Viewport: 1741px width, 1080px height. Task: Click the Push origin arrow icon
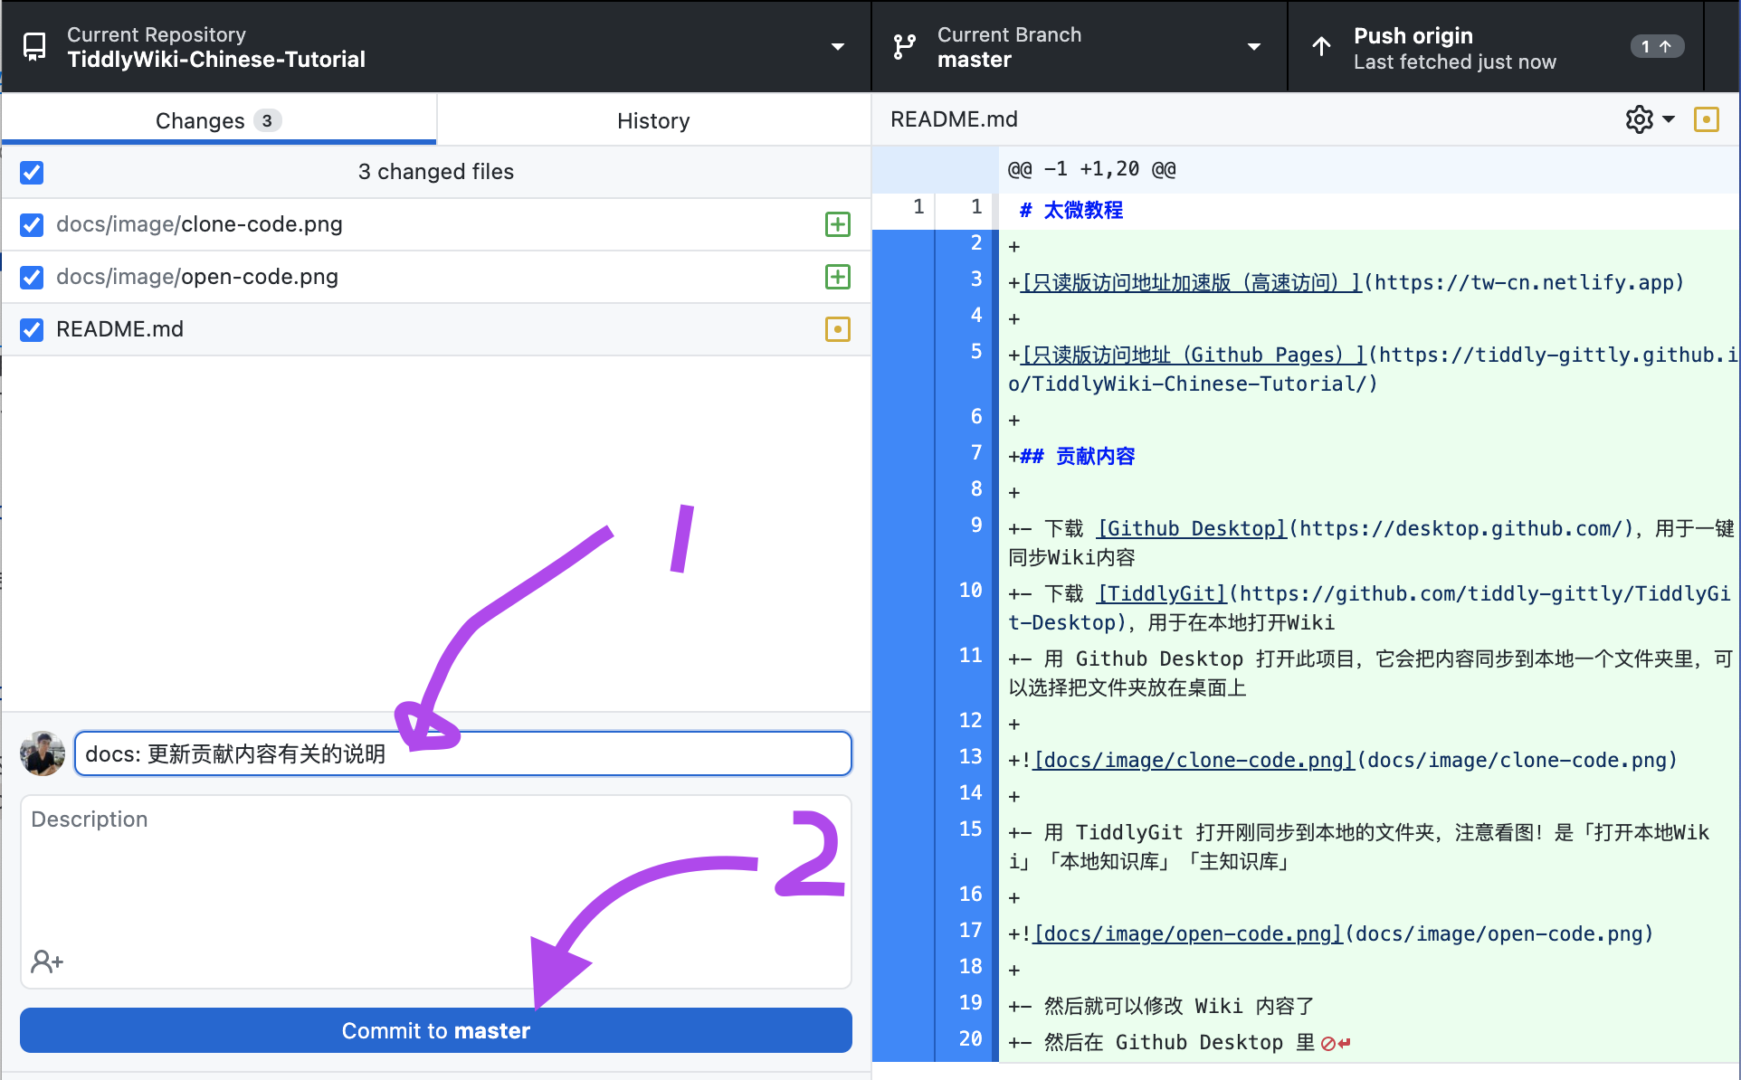(x=1320, y=46)
